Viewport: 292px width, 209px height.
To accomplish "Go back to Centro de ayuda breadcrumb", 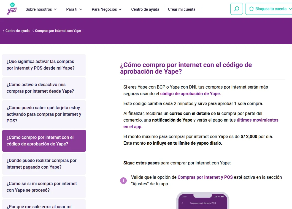I will pos(17,31).
